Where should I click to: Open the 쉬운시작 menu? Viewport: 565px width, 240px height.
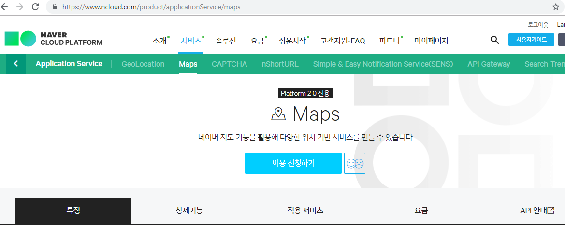pos(292,41)
